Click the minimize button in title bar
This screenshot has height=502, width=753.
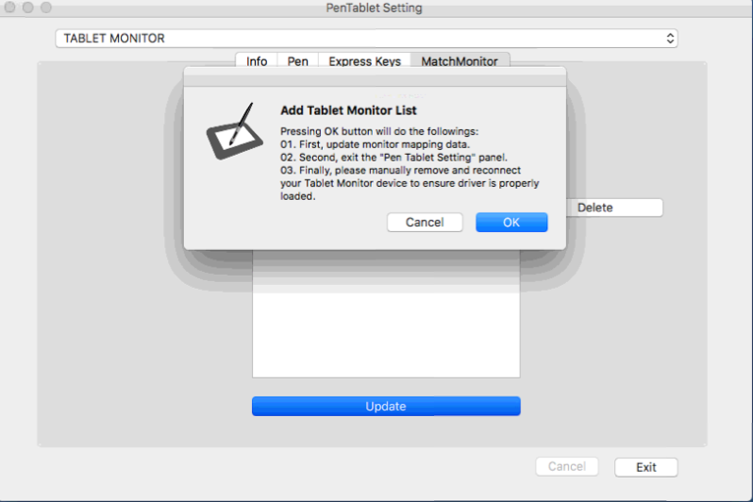click(28, 8)
